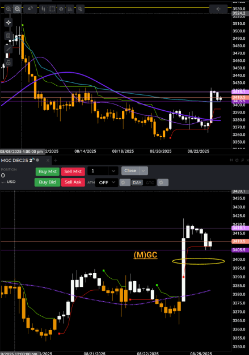
Task: Open chart properties gear in top toolbar
Action: pyautogui.click(x=61, y=9)
